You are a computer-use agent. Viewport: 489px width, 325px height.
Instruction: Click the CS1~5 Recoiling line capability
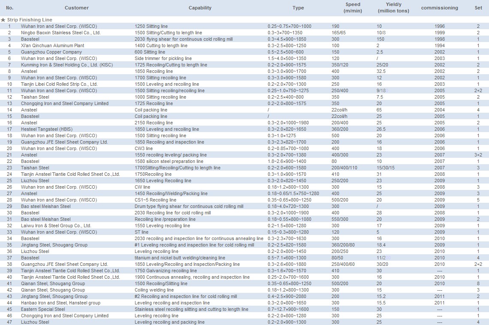(155, 200)
